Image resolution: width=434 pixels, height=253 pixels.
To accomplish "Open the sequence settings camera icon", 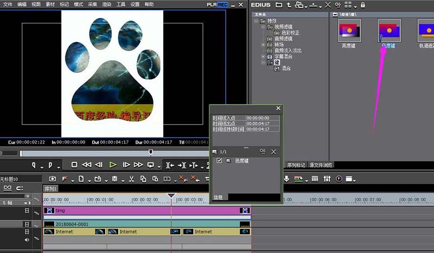I will [52, 179].
